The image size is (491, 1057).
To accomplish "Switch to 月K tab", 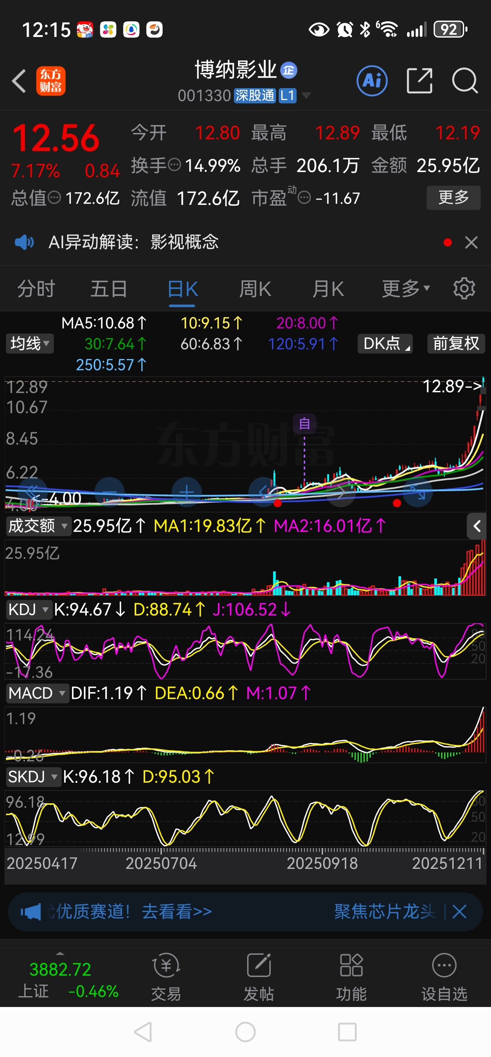I will 328,289.
